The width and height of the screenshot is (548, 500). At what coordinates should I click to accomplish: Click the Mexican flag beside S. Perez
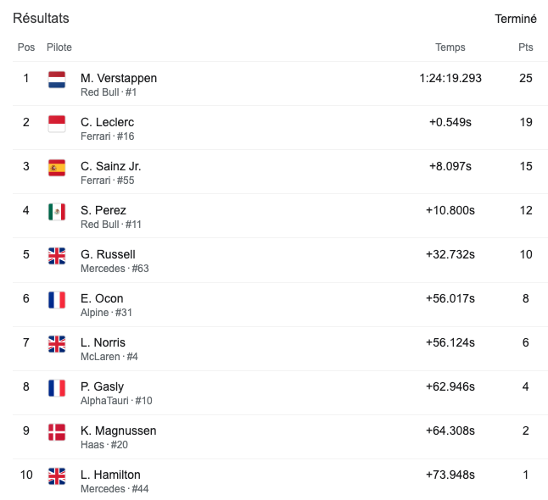coord(57,212)
